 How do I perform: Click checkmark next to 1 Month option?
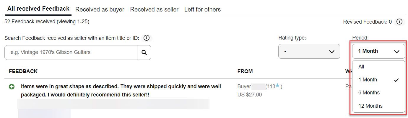click(396, 80)
